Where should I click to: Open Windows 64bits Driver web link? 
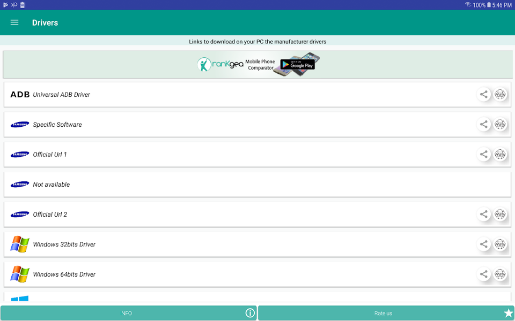500,274
